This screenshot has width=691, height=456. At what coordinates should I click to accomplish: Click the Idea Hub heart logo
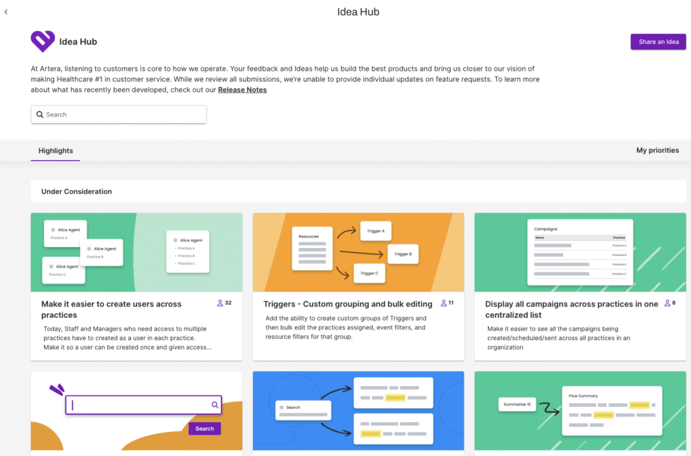pos(42,41)
